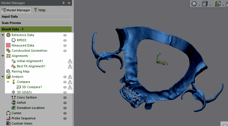Click the Initial Alignment1 icon
The image size is (228, 126).
(14, 61)
